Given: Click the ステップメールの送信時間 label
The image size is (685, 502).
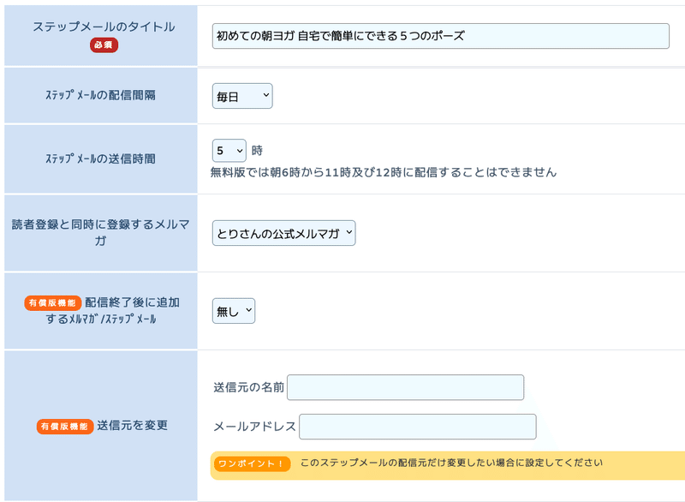Looking at the screenshot, I should click(x=101, y=158).
